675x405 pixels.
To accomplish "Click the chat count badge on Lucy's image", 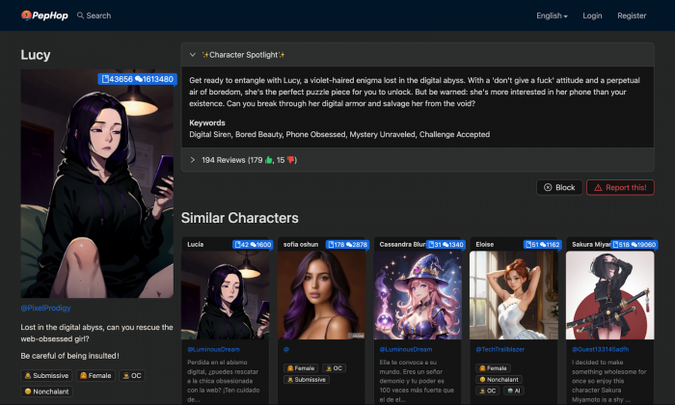I will click(154, 78).
